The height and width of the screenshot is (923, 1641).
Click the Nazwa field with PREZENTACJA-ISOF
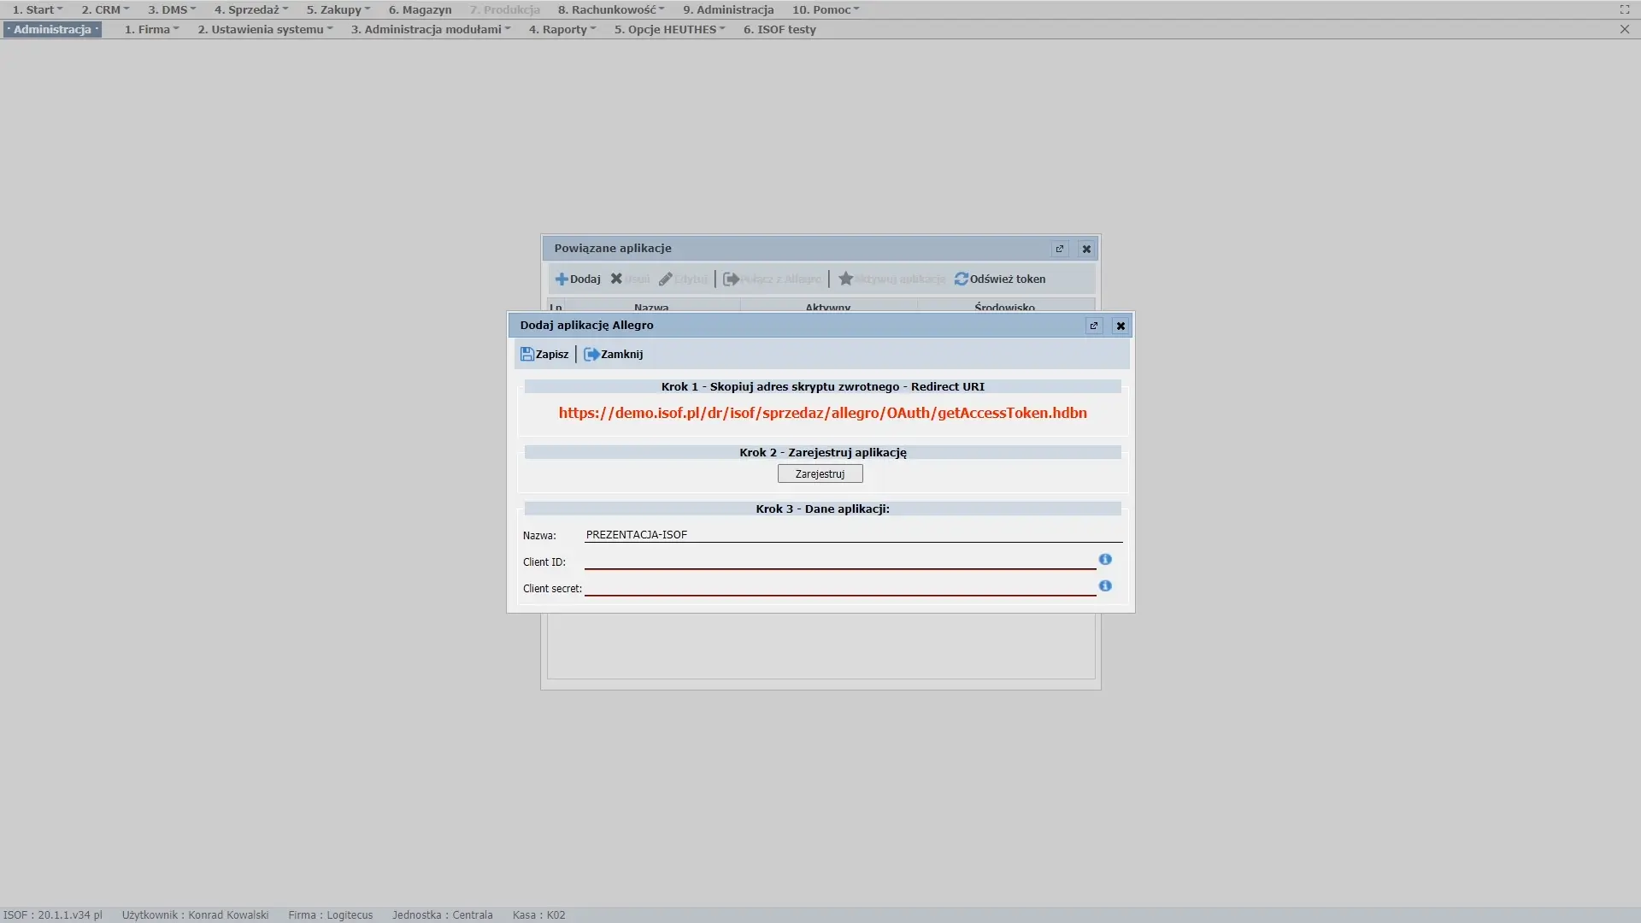[x=852, y=534]
